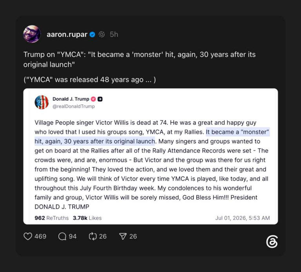Viewport: 301px width, 272px height.
Task: Click the Donald J. Trump display name
Action: 71,99
